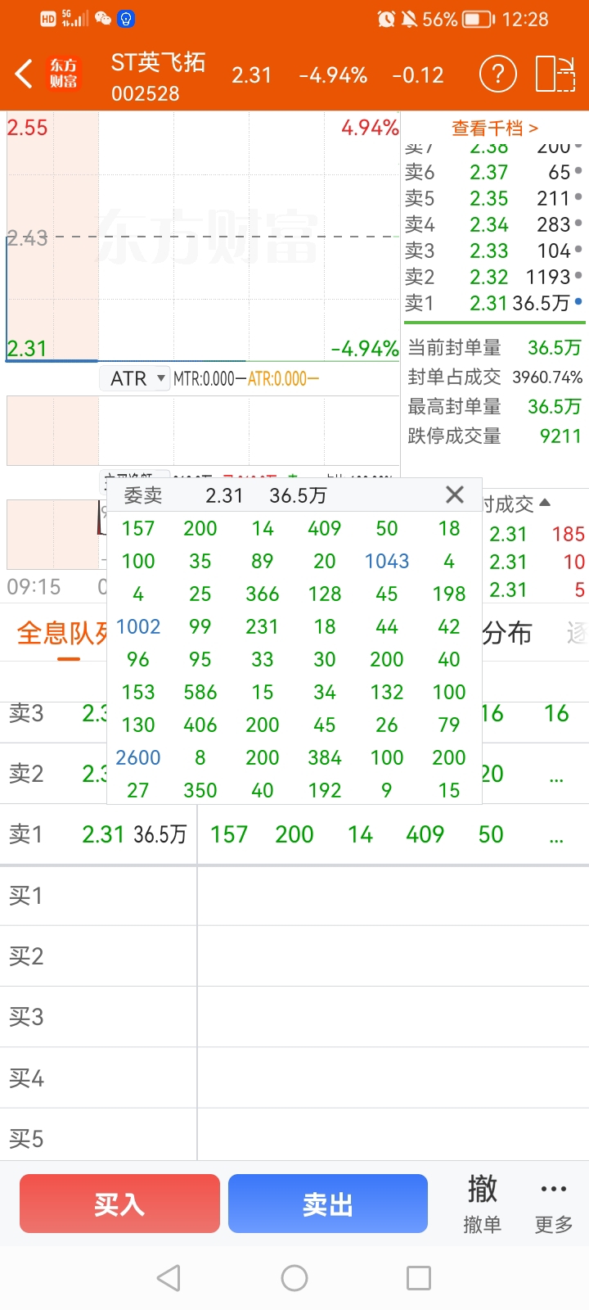Android home circle button
The height and width of the screenshot is (1310, 589).
[x=294, y=1277]
